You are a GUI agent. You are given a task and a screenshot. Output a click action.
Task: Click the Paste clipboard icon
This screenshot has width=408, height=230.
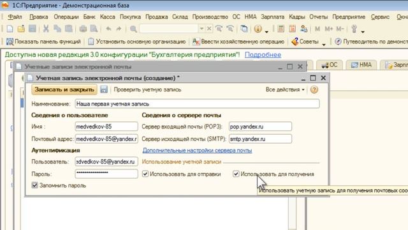[69, 29]
